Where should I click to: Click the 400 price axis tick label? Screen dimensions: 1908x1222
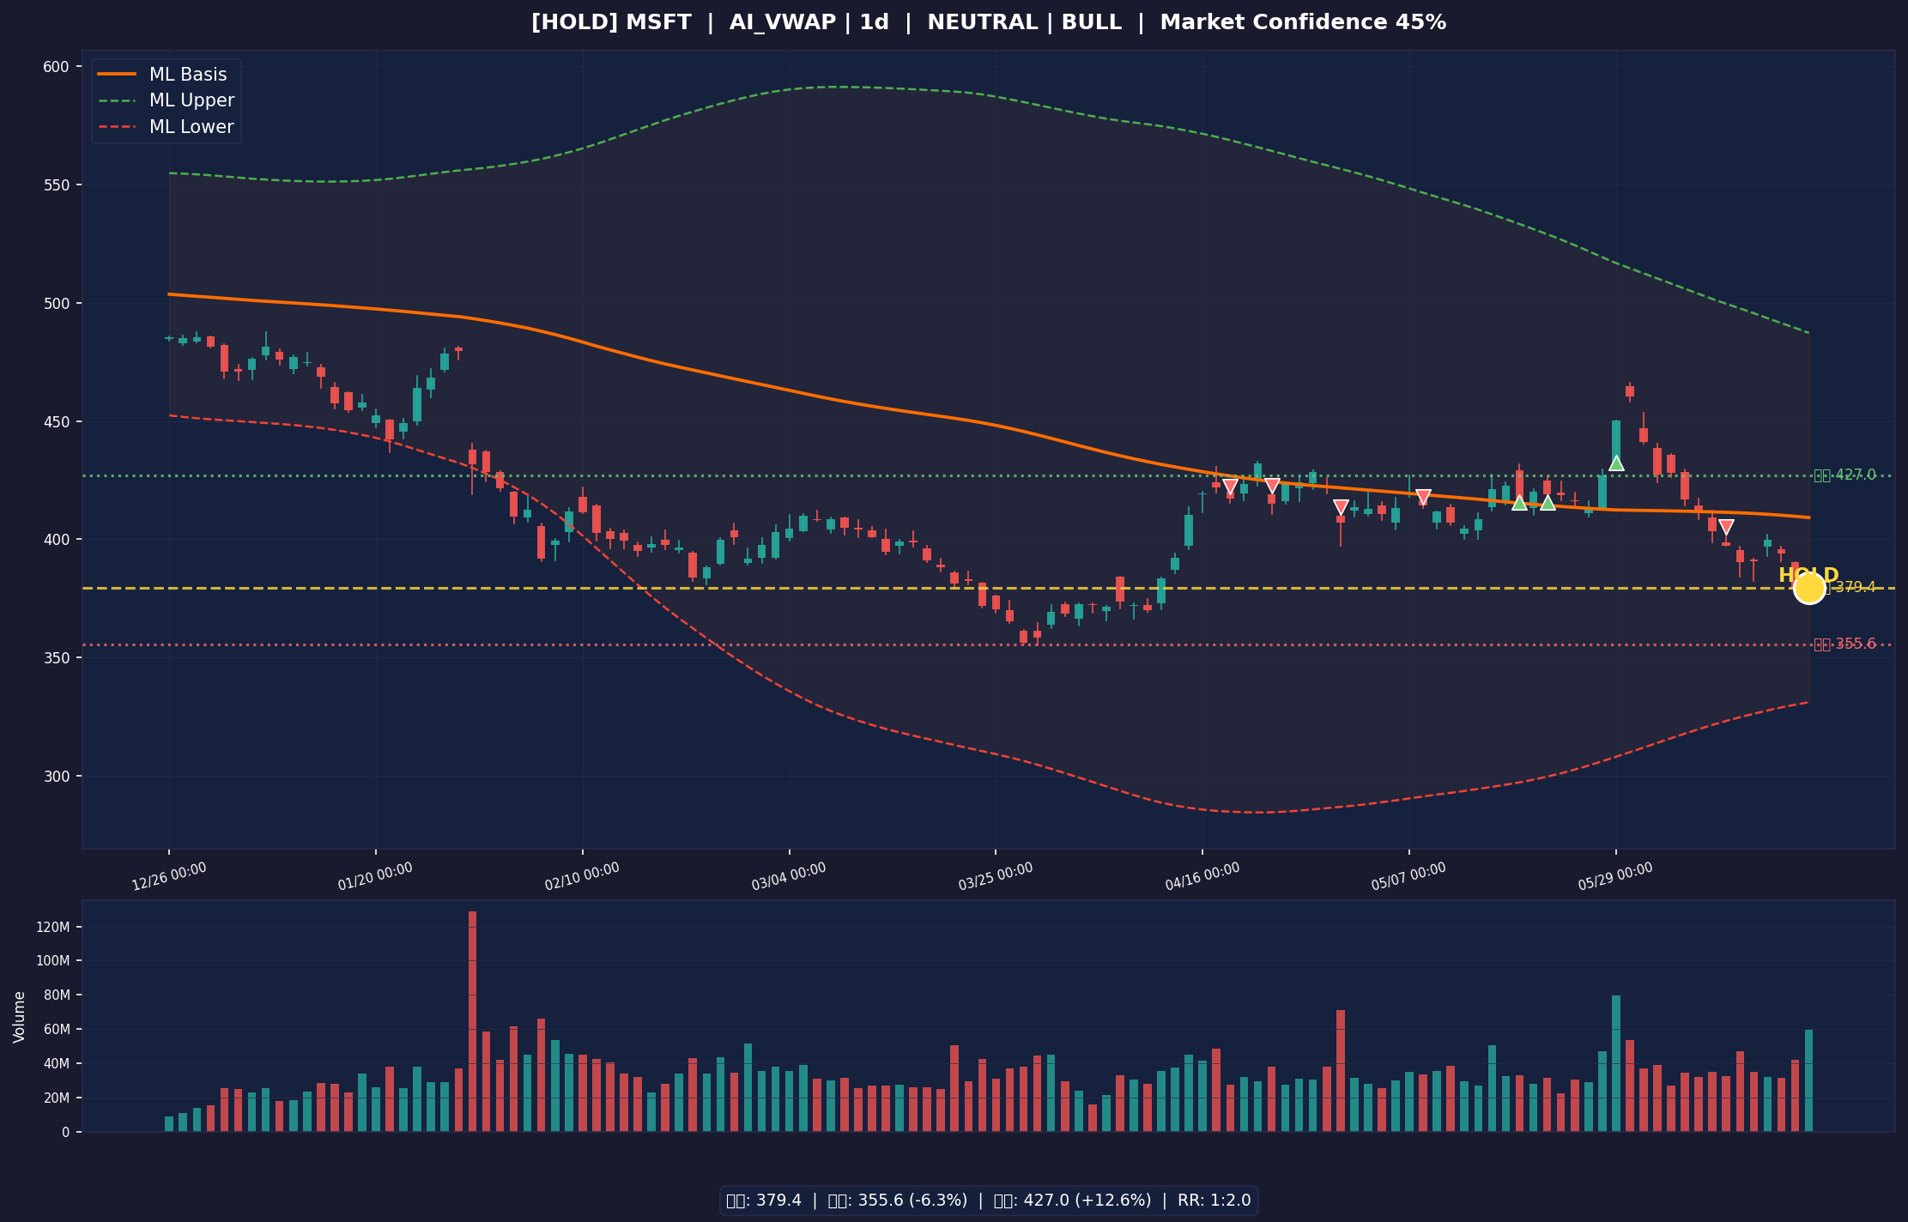click(56, 540)
